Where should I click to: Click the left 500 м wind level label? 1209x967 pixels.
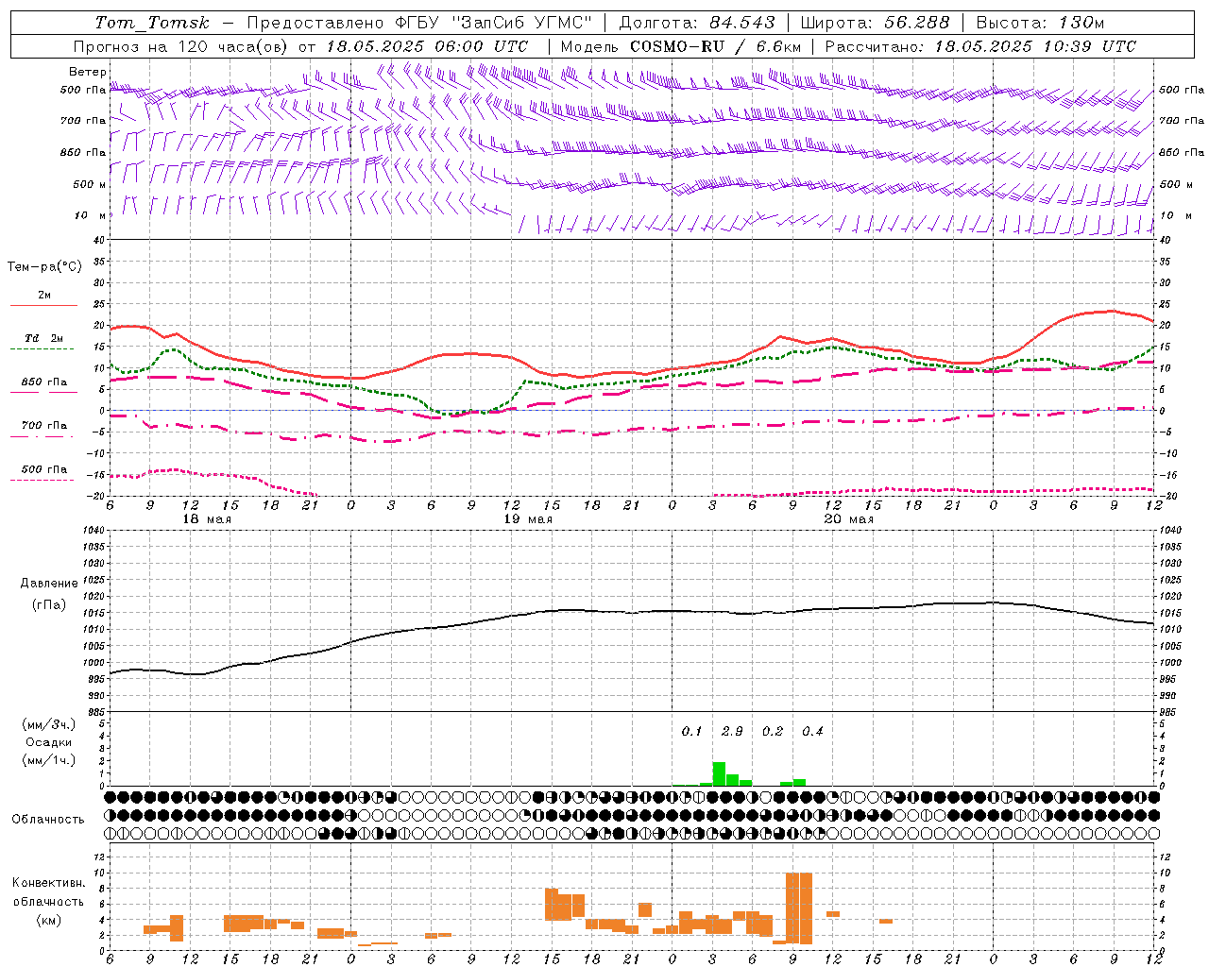pyautogui.click(x=90, y=184)
